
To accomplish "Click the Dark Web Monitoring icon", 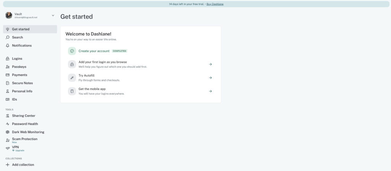I will (x=8, y=132).
